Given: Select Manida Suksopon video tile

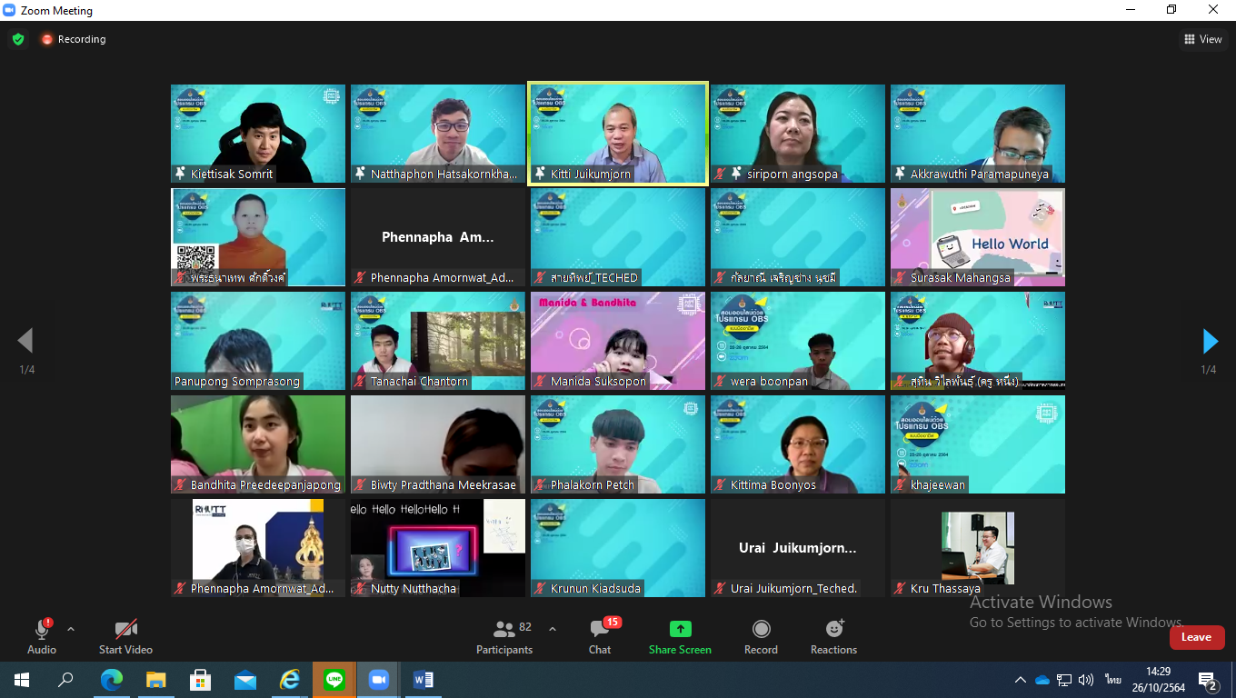Looking at the screenshot, I should 618,341.
